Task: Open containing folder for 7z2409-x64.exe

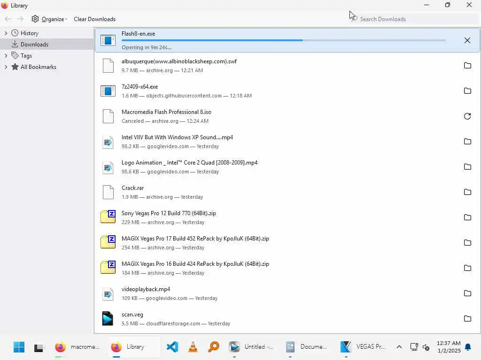Action: 467,91
